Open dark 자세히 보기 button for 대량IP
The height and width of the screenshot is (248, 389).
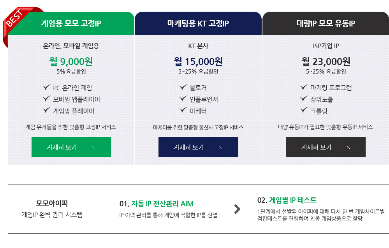[326, 147]
